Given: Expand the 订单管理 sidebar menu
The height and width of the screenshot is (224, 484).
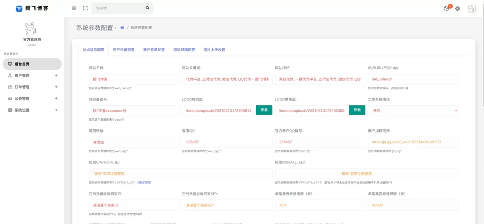Looking at the screenshot, I should [32, 87].
